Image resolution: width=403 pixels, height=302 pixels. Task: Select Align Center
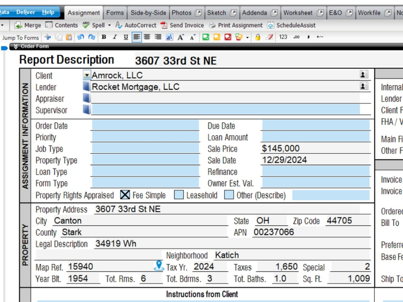point(147,37)
